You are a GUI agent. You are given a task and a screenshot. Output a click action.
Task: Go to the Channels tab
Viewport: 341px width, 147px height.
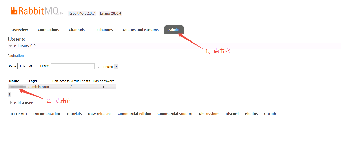[77, 30]
